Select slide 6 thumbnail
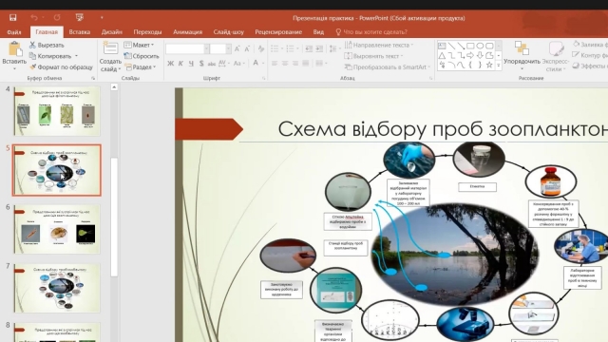608x342 pixels. [57, 229]
